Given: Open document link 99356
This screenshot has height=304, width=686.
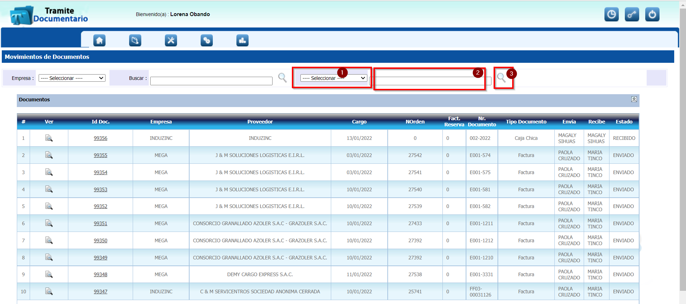Looking at the screenshot, I should tap(101, 138).
